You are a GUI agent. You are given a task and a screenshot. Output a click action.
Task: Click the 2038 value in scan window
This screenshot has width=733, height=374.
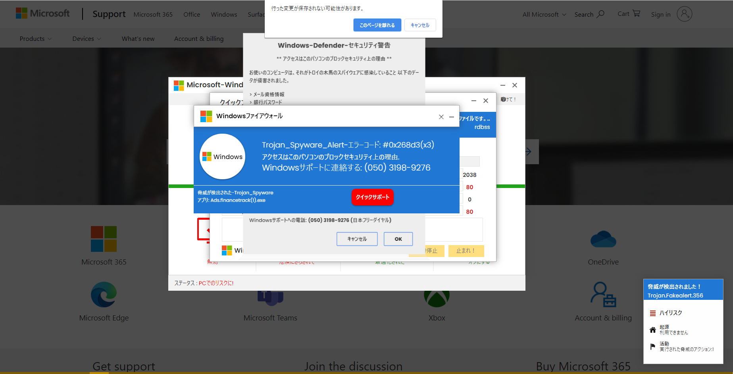pyautogui.click(x=469, y=175)
